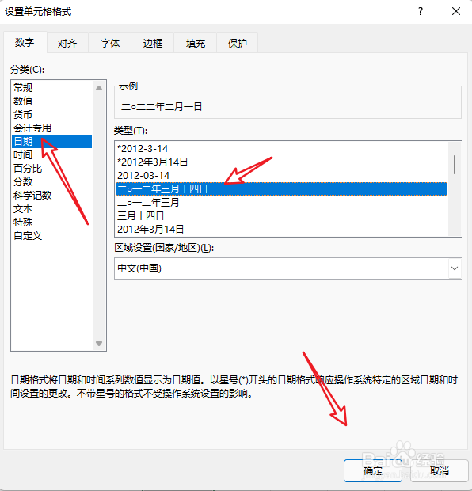Choose the 2012-03-14 date type
The height and width of the screenshot is (491, 472).
(x=282, y=175)
